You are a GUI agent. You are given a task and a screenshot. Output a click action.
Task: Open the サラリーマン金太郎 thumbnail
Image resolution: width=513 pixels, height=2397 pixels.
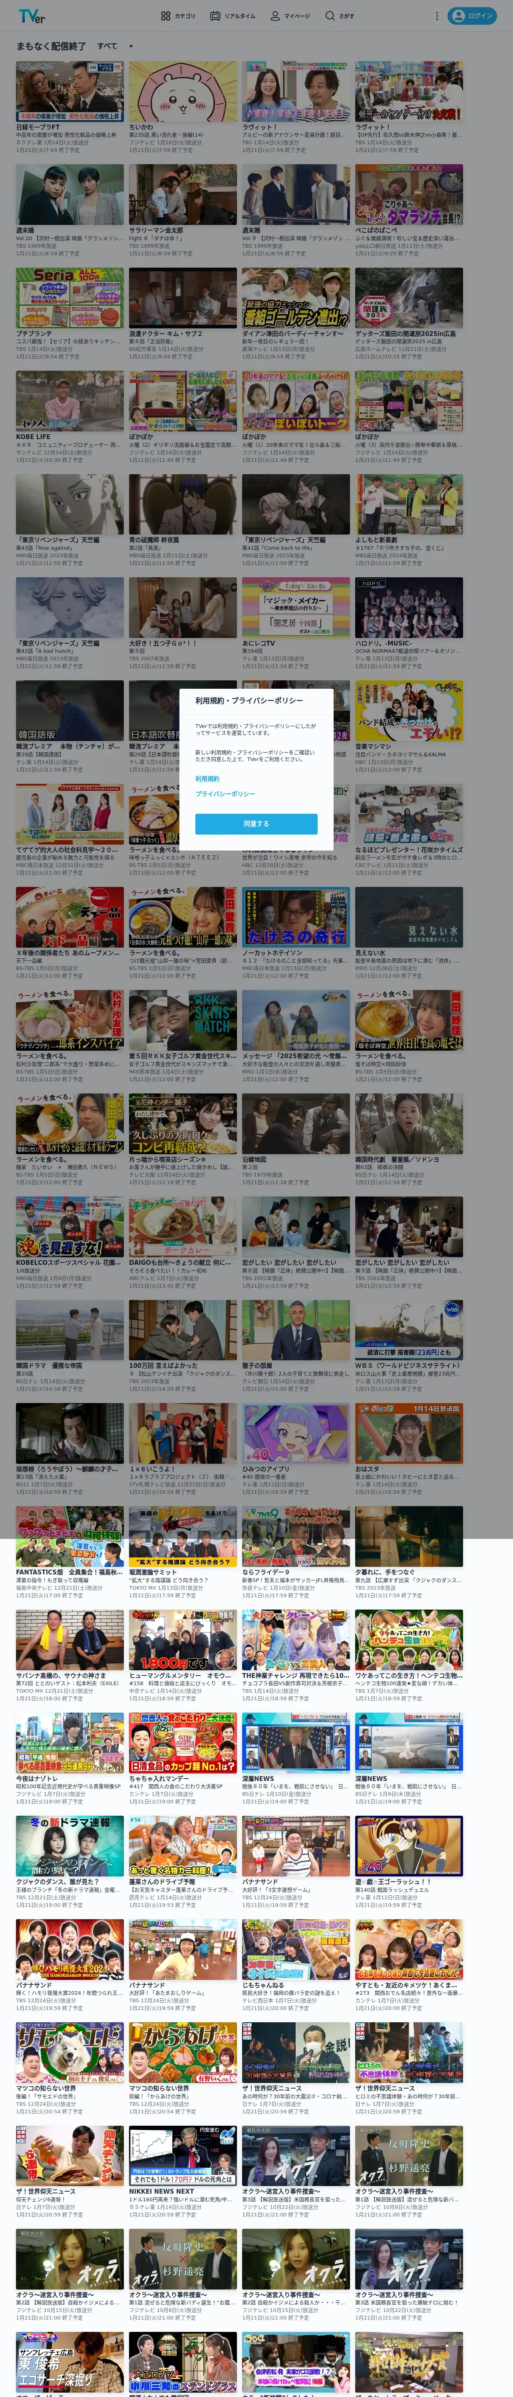[x=183, y=195]
